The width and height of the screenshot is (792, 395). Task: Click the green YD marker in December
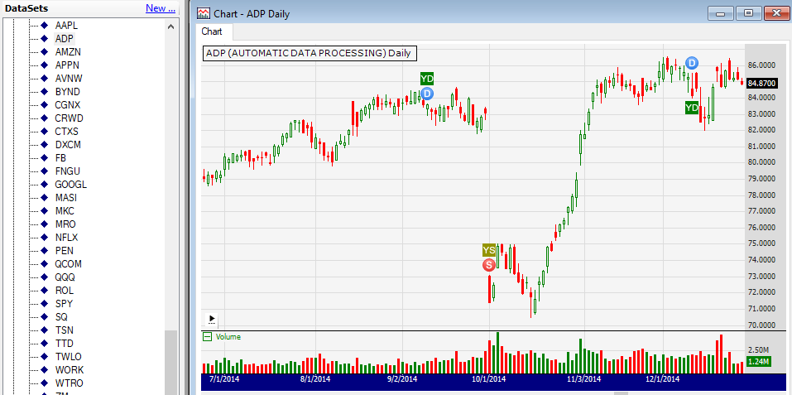692,107
